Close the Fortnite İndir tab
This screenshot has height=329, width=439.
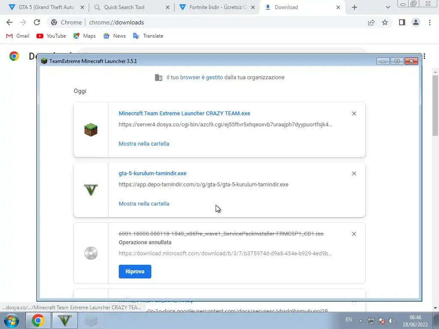click(x=253, y=7)
